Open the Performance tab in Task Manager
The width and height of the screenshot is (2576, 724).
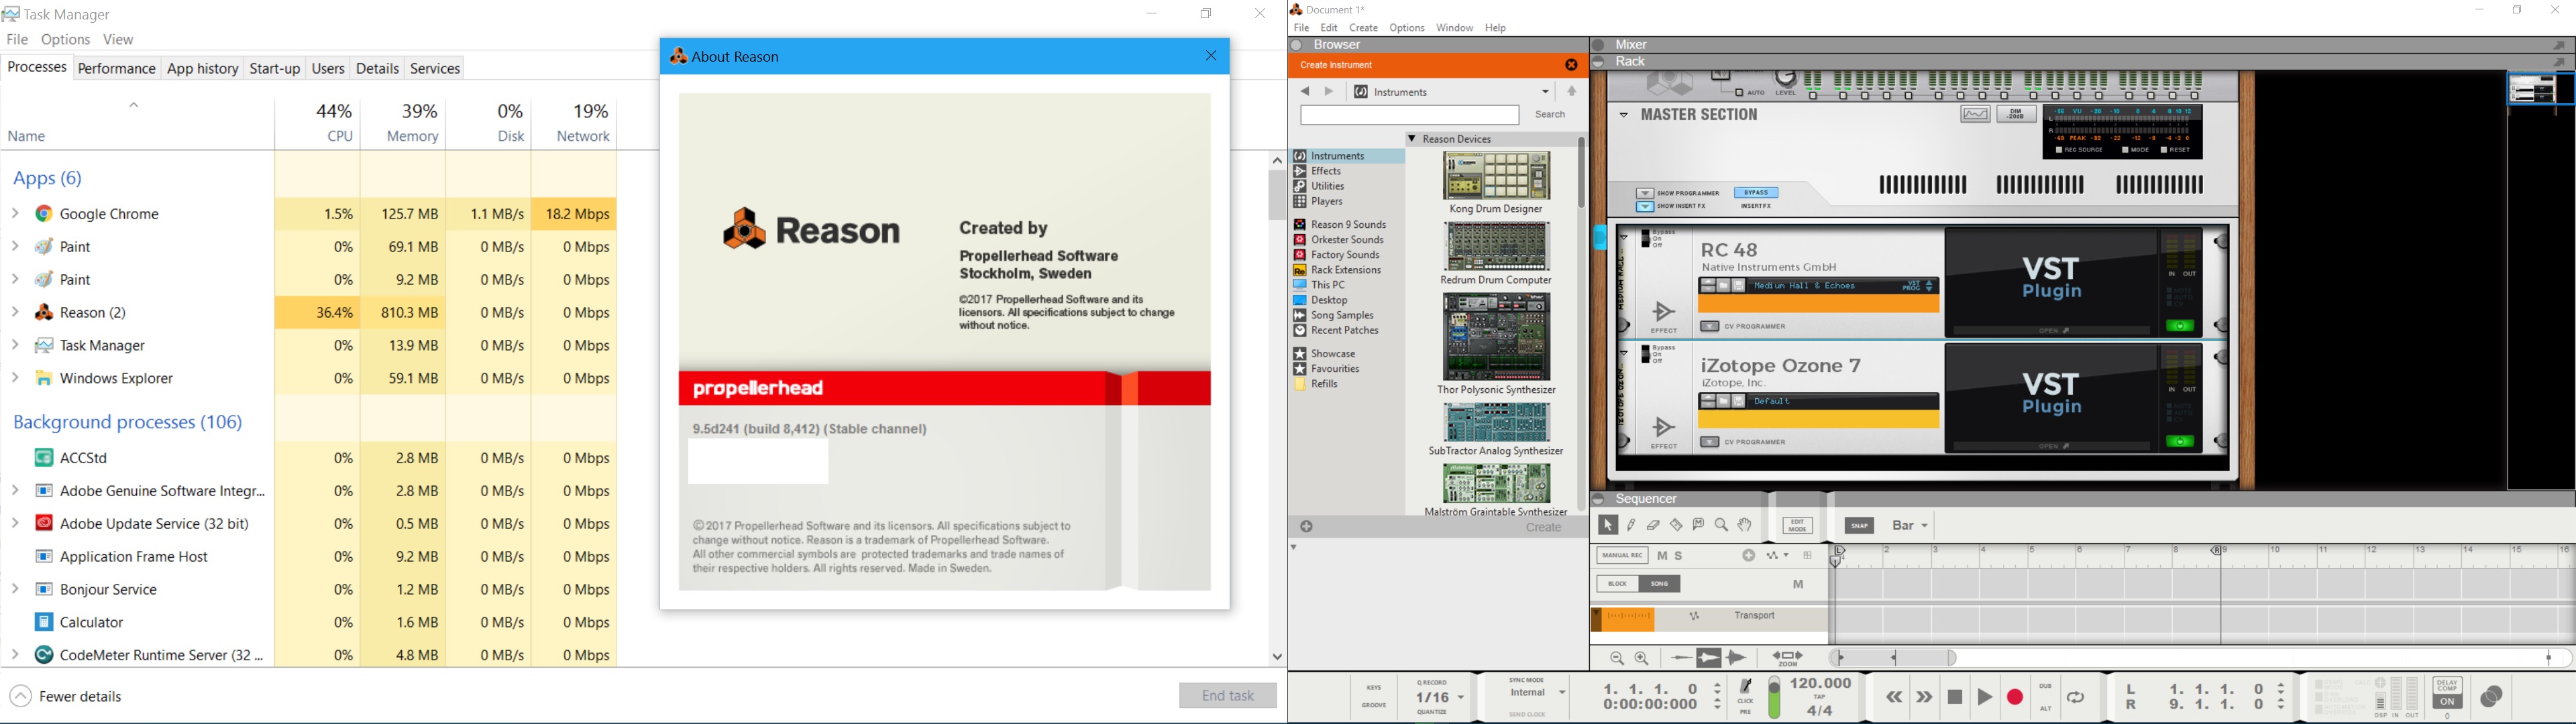point(117,69)
